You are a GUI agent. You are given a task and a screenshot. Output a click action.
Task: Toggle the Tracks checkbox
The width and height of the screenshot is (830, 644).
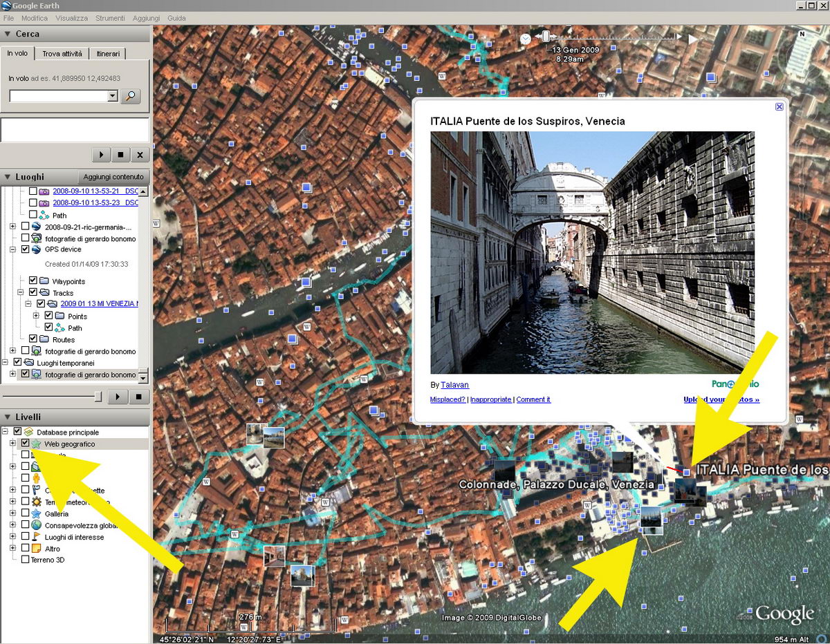click(33, 293)
